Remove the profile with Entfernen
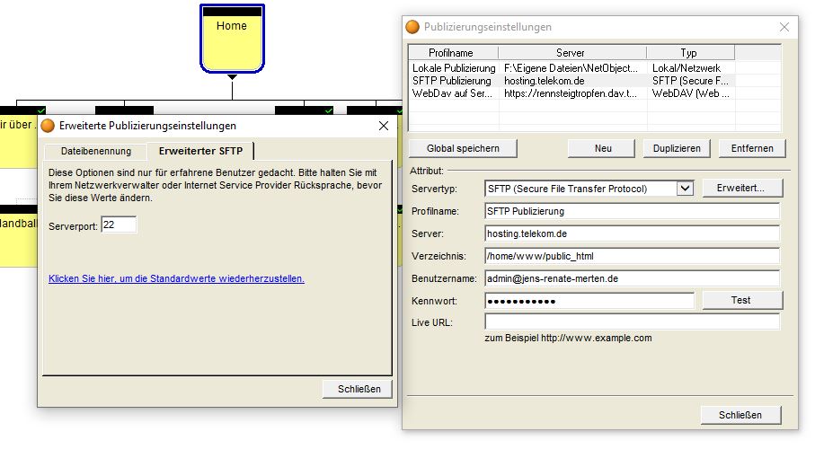The width and height of the screenshot is (815, 458). point(751,148)
